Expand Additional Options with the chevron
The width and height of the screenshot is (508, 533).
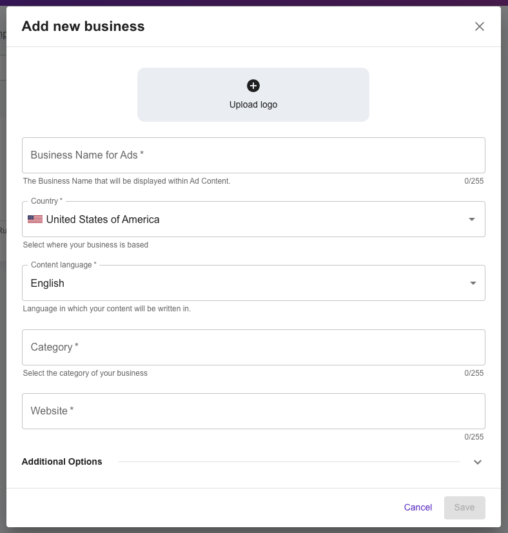pos(478,462)
